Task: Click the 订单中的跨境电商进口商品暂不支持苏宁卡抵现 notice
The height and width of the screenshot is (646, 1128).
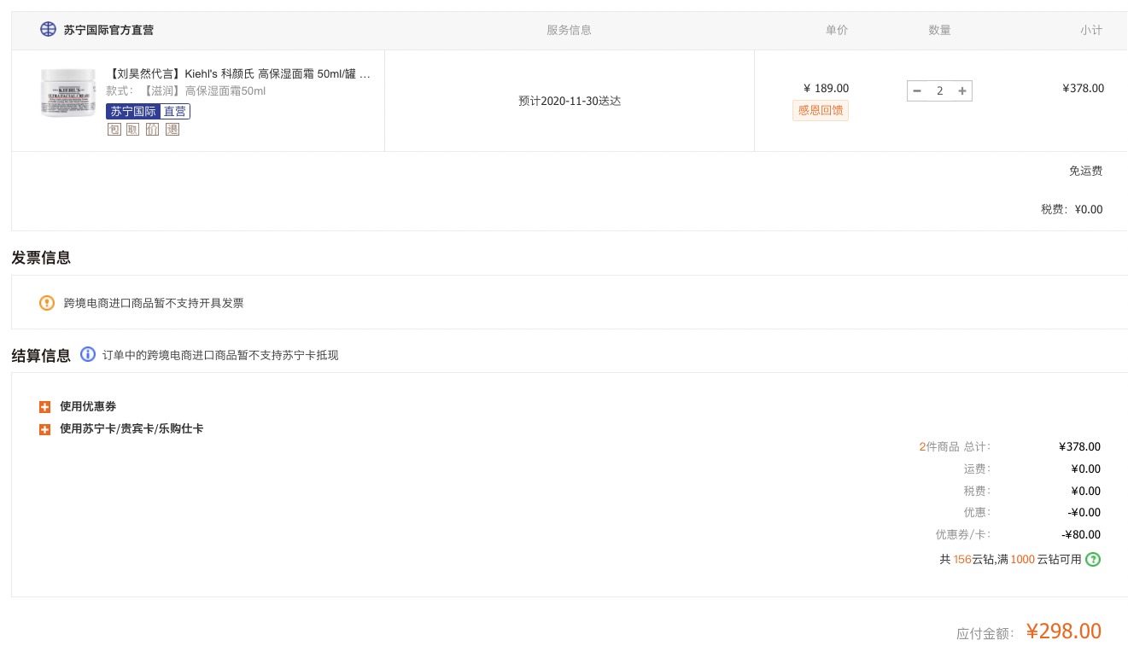Action: point(220,355)
